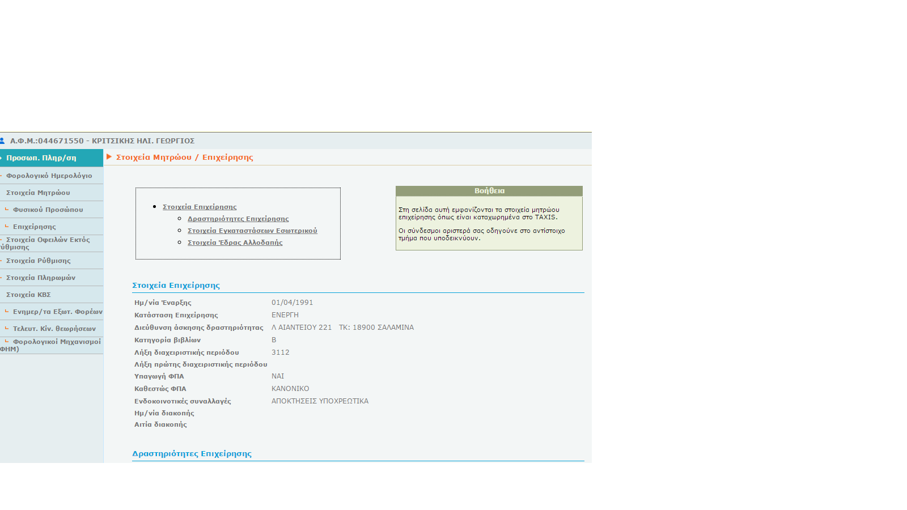
Task: Click Στοιχεία Εγκαταστάσεων Εσωτερικού link
Action: coord(252,231)
